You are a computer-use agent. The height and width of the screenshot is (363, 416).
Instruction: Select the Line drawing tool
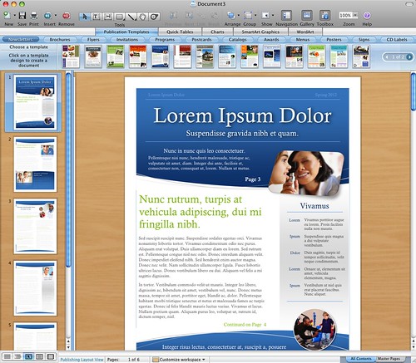tap(131, 17)
